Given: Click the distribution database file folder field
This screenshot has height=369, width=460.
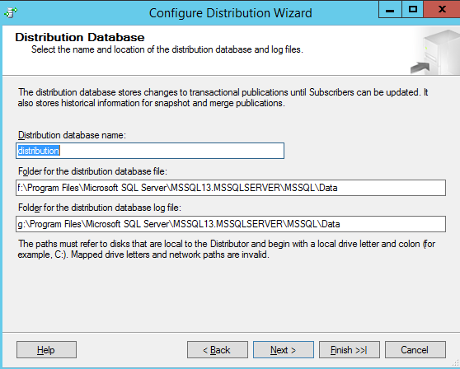Looking at the screenshot, I should [231, 188].
